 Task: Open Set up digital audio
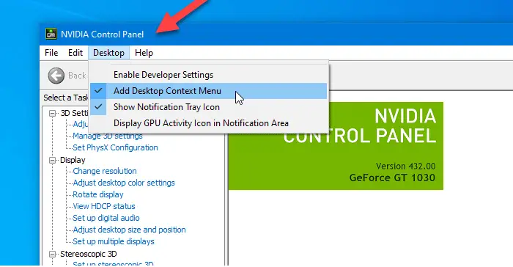coord(106,218)
